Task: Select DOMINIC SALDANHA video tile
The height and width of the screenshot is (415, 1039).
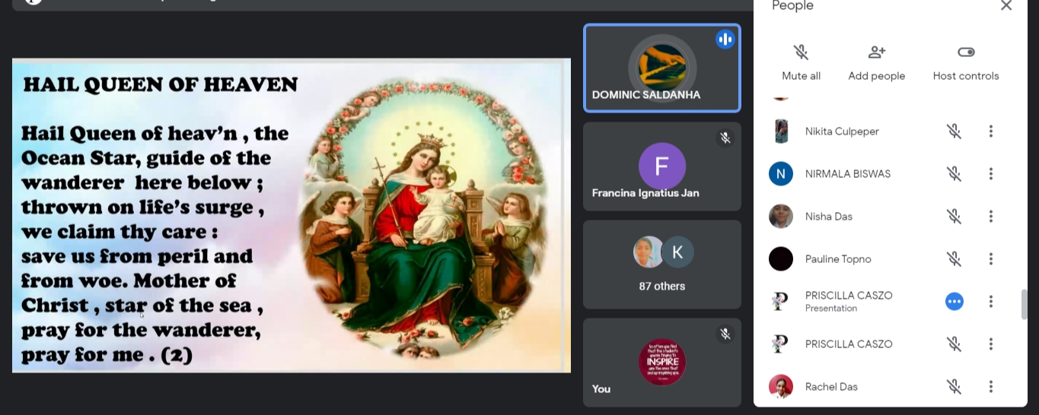Action: (x=662, y=68)
